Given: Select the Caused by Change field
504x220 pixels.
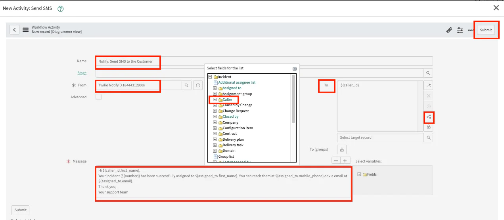Looking at the screenshot, I should [x=238, y=105].
